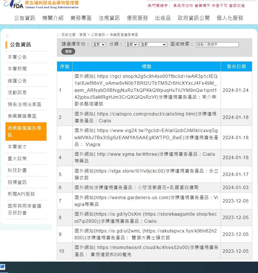This screenshot has height=273, width=258.
Task: Go to 首頁 in the breadcrumb
Action: pyautogui.click(x=83, y=35)
